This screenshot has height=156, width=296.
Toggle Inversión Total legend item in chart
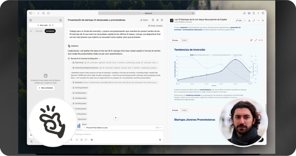200,55
